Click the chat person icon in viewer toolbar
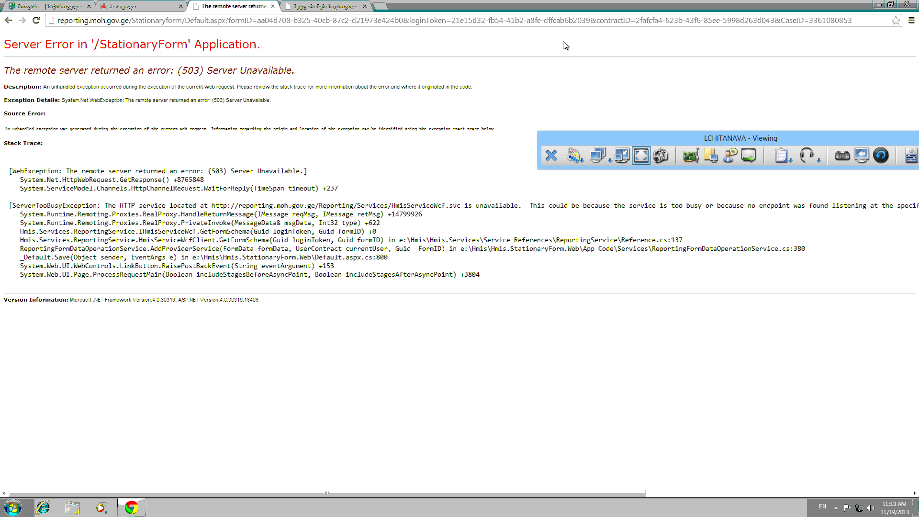The image size is (919, 517). coord(730,156)
